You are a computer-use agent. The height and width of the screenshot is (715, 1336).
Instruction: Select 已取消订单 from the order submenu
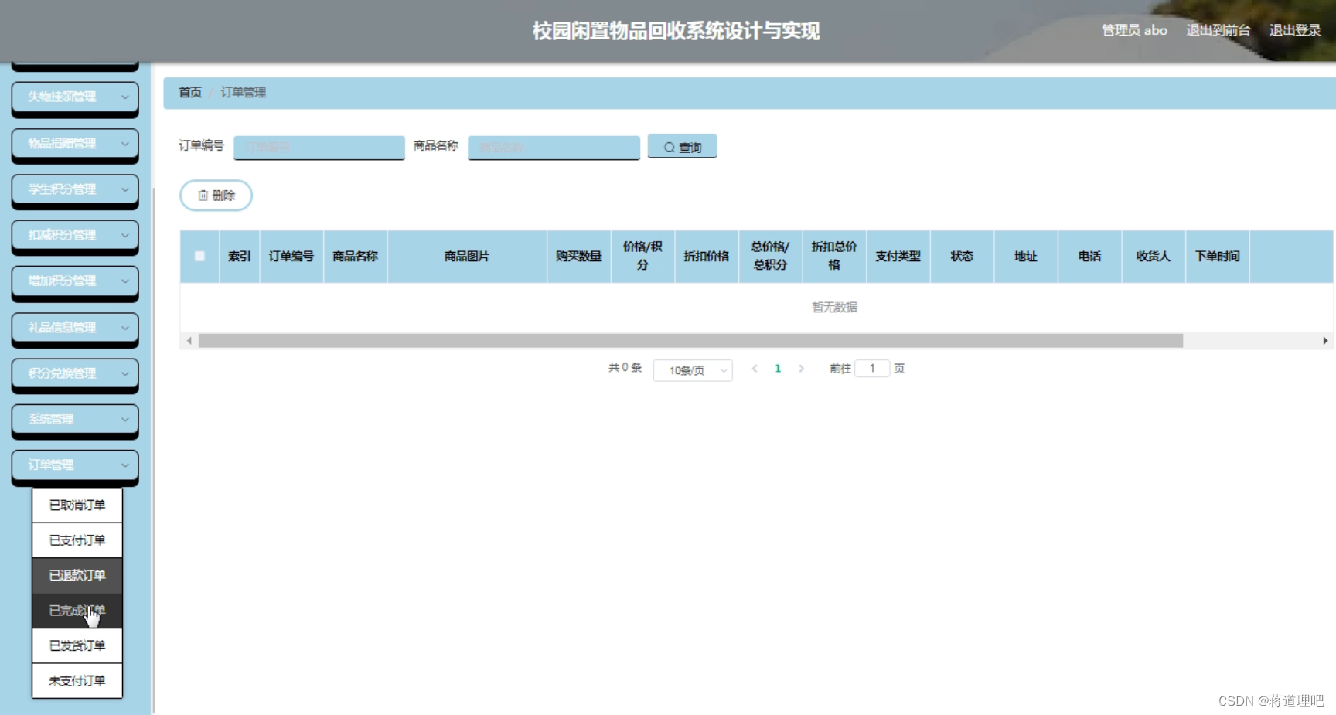click(77, 505)
